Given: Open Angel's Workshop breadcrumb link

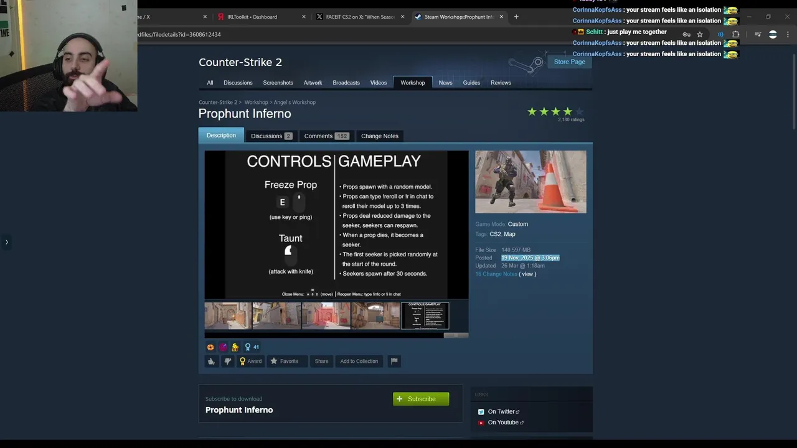Looking at the screenshot, I should point(295,102).
